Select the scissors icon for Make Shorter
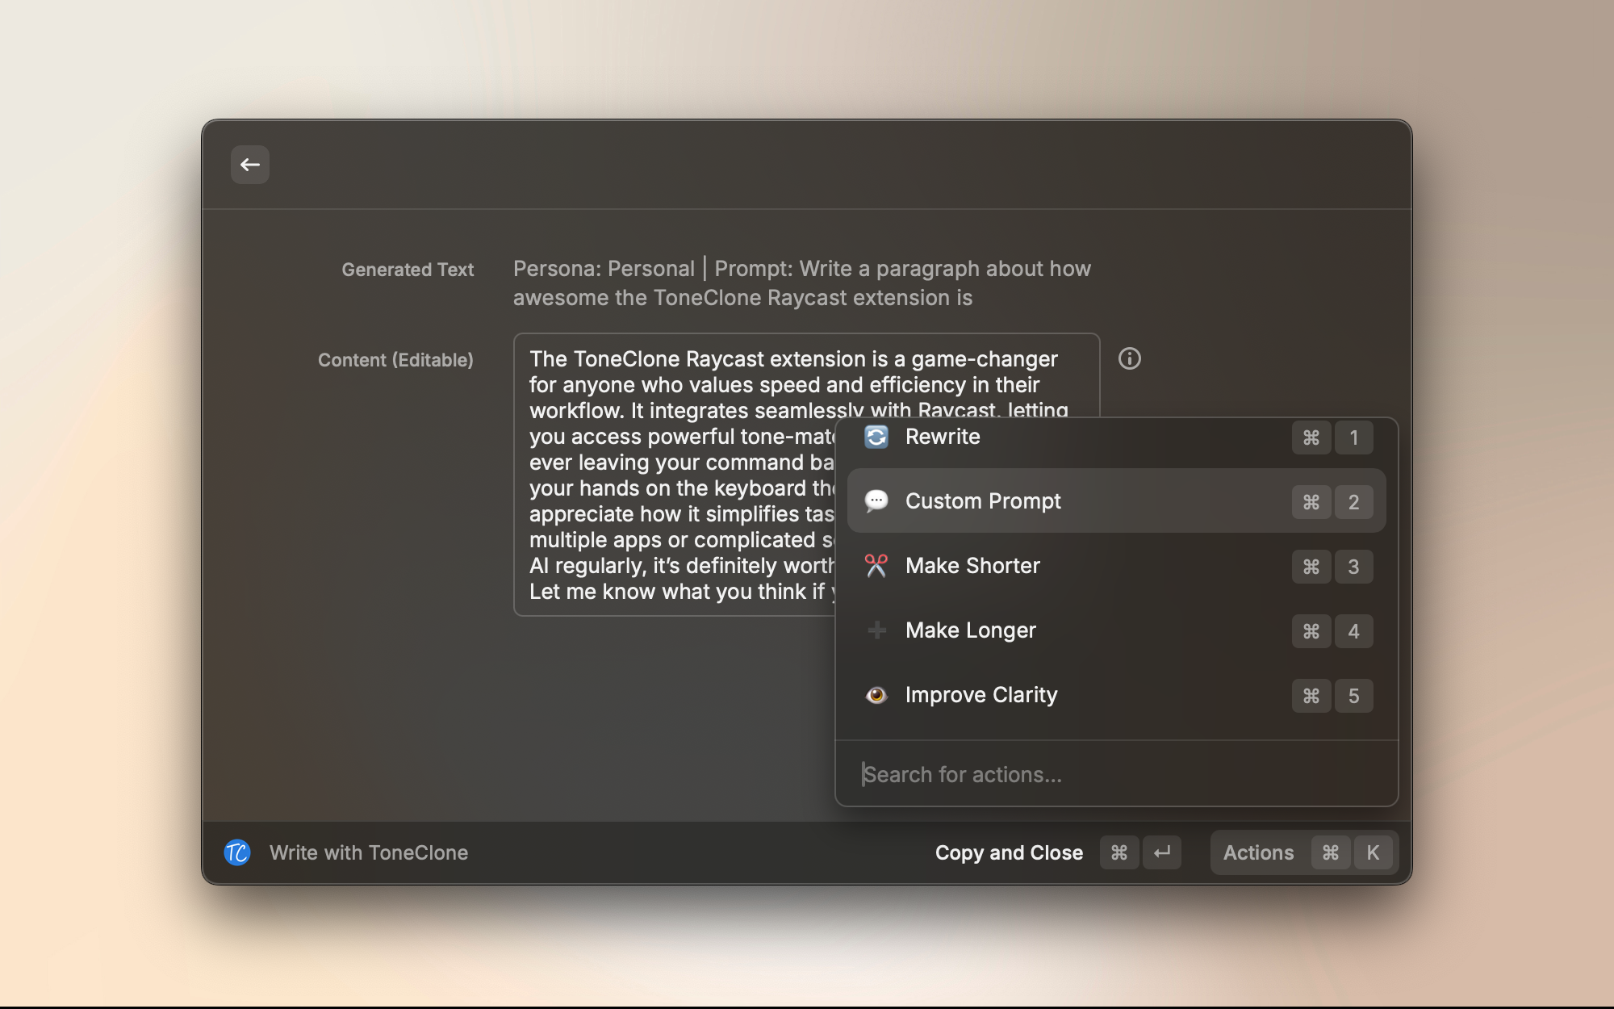This screenshot has width=1614, height=1009. (876, 566)
